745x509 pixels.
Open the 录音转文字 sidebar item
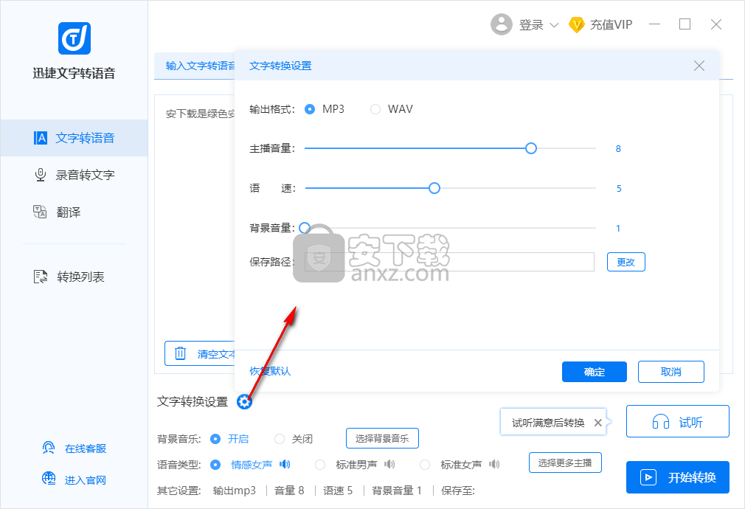(74, 175)
